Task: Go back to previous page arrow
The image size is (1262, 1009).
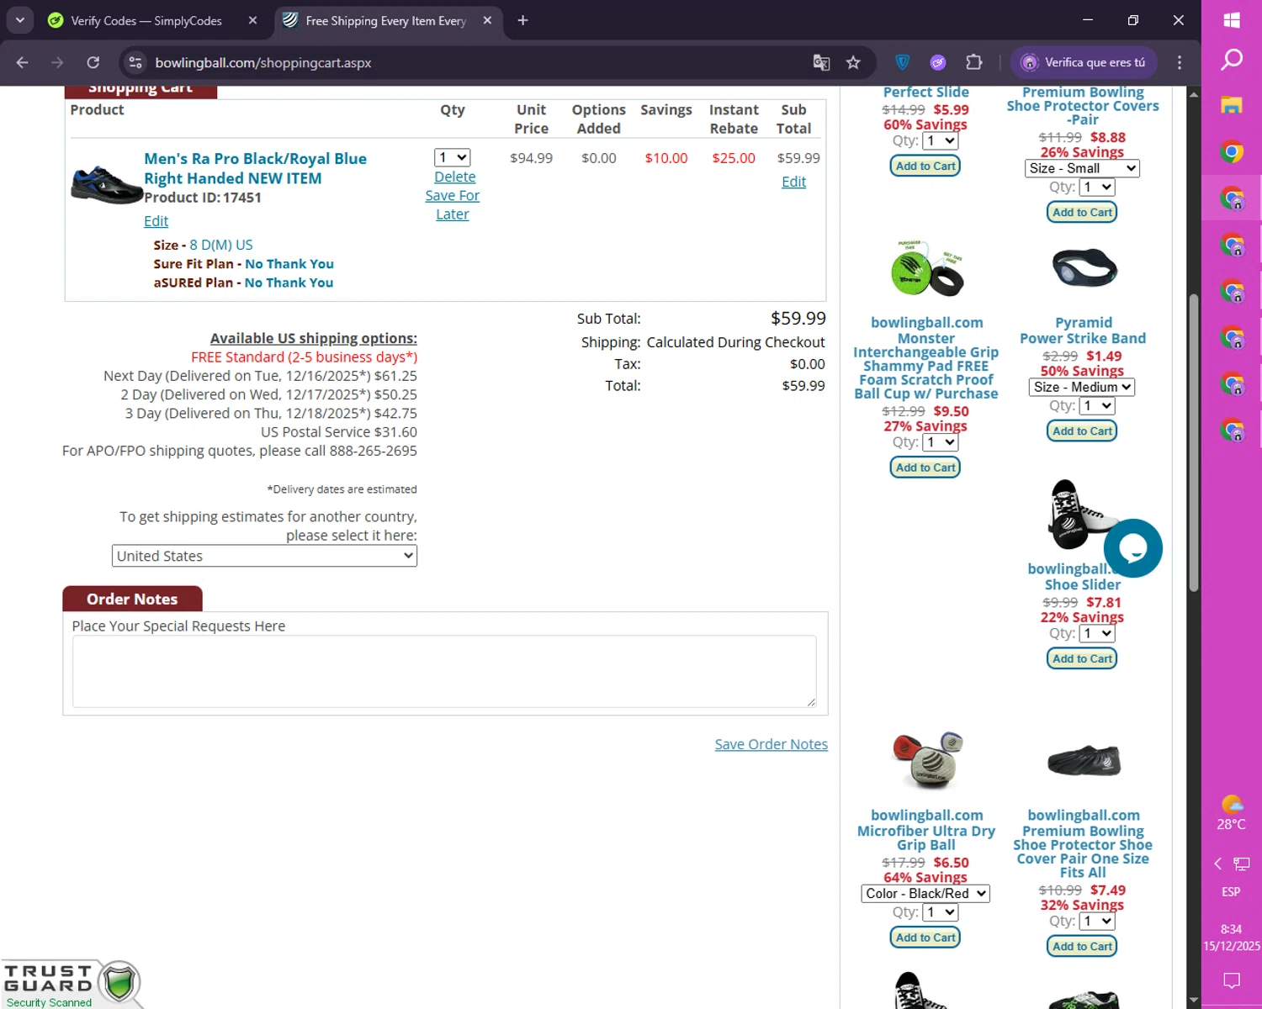Action: [x=23, y=62]
